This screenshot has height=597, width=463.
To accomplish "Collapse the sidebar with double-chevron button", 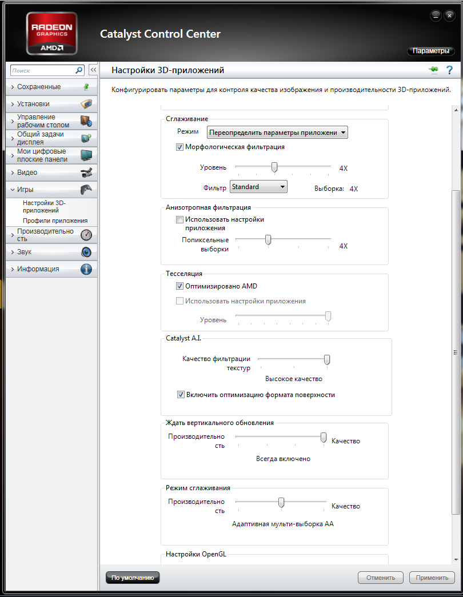I will (93, 70).
